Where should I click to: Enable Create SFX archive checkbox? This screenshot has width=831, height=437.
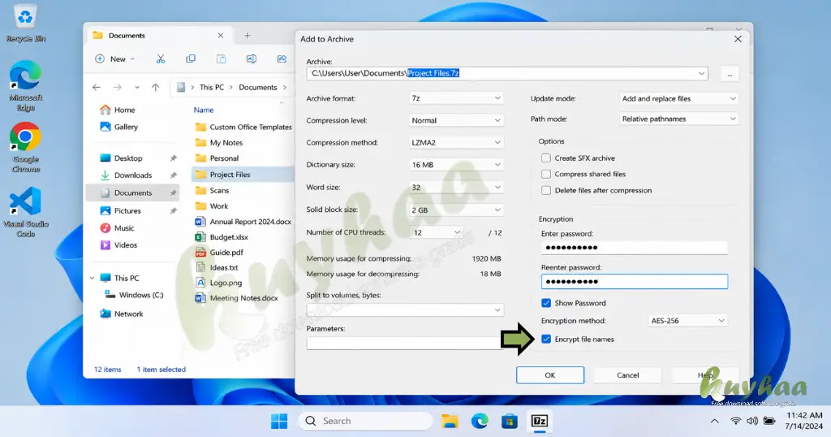546,158
